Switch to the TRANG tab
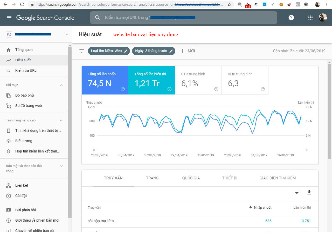Viewport: 332px width, 233px height. [152, 178]
